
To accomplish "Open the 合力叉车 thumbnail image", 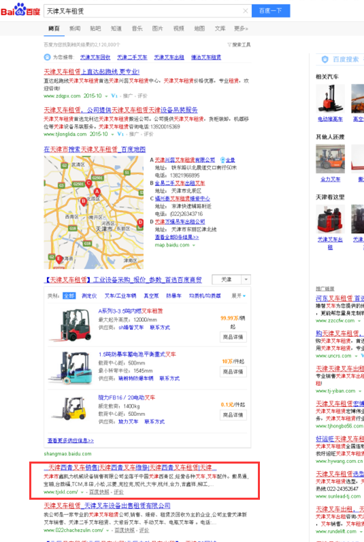I will tap(330, 159).
